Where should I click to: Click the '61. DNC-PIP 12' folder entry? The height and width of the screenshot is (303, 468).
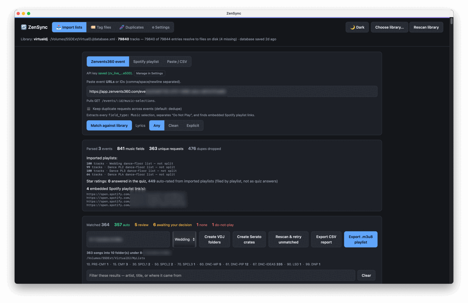point(237,264)
